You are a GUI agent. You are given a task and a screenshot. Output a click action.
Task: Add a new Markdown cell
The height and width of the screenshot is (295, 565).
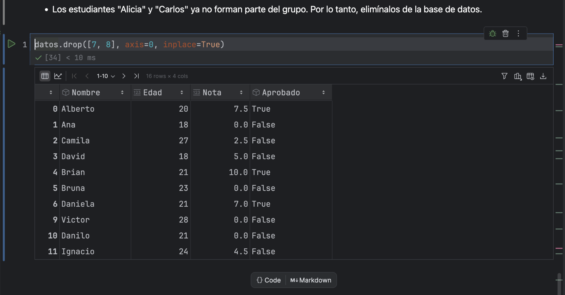pyautogui.click(x=311, y=280)
